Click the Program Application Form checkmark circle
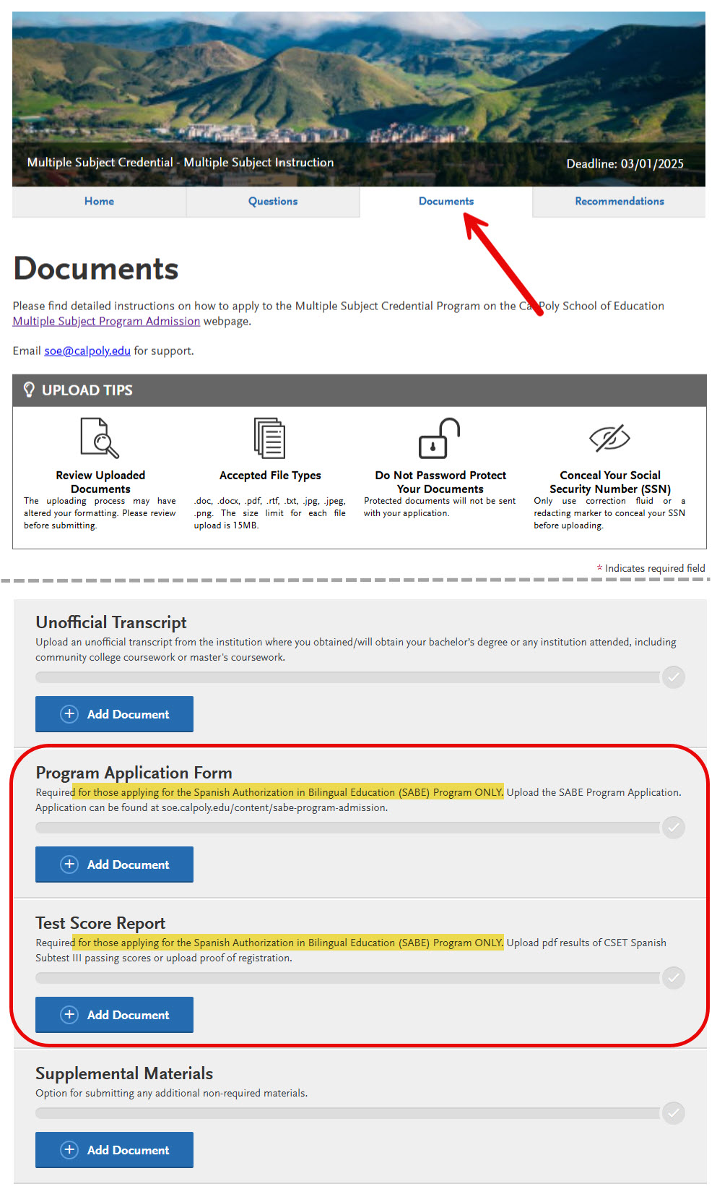Image resolution: width=717 pixels, height=1197 pixels. point(673,827)
